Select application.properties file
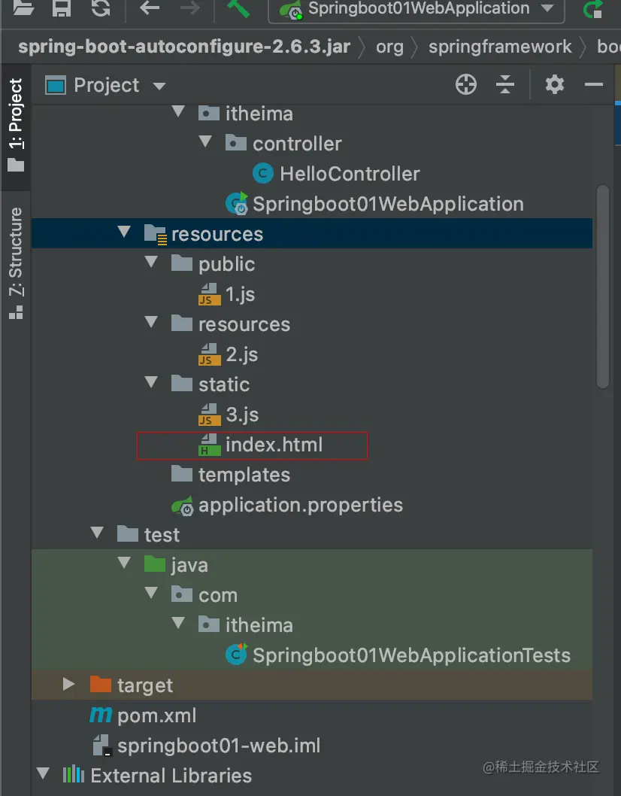Viewport: 621px width, 796px height. [301, 505]
